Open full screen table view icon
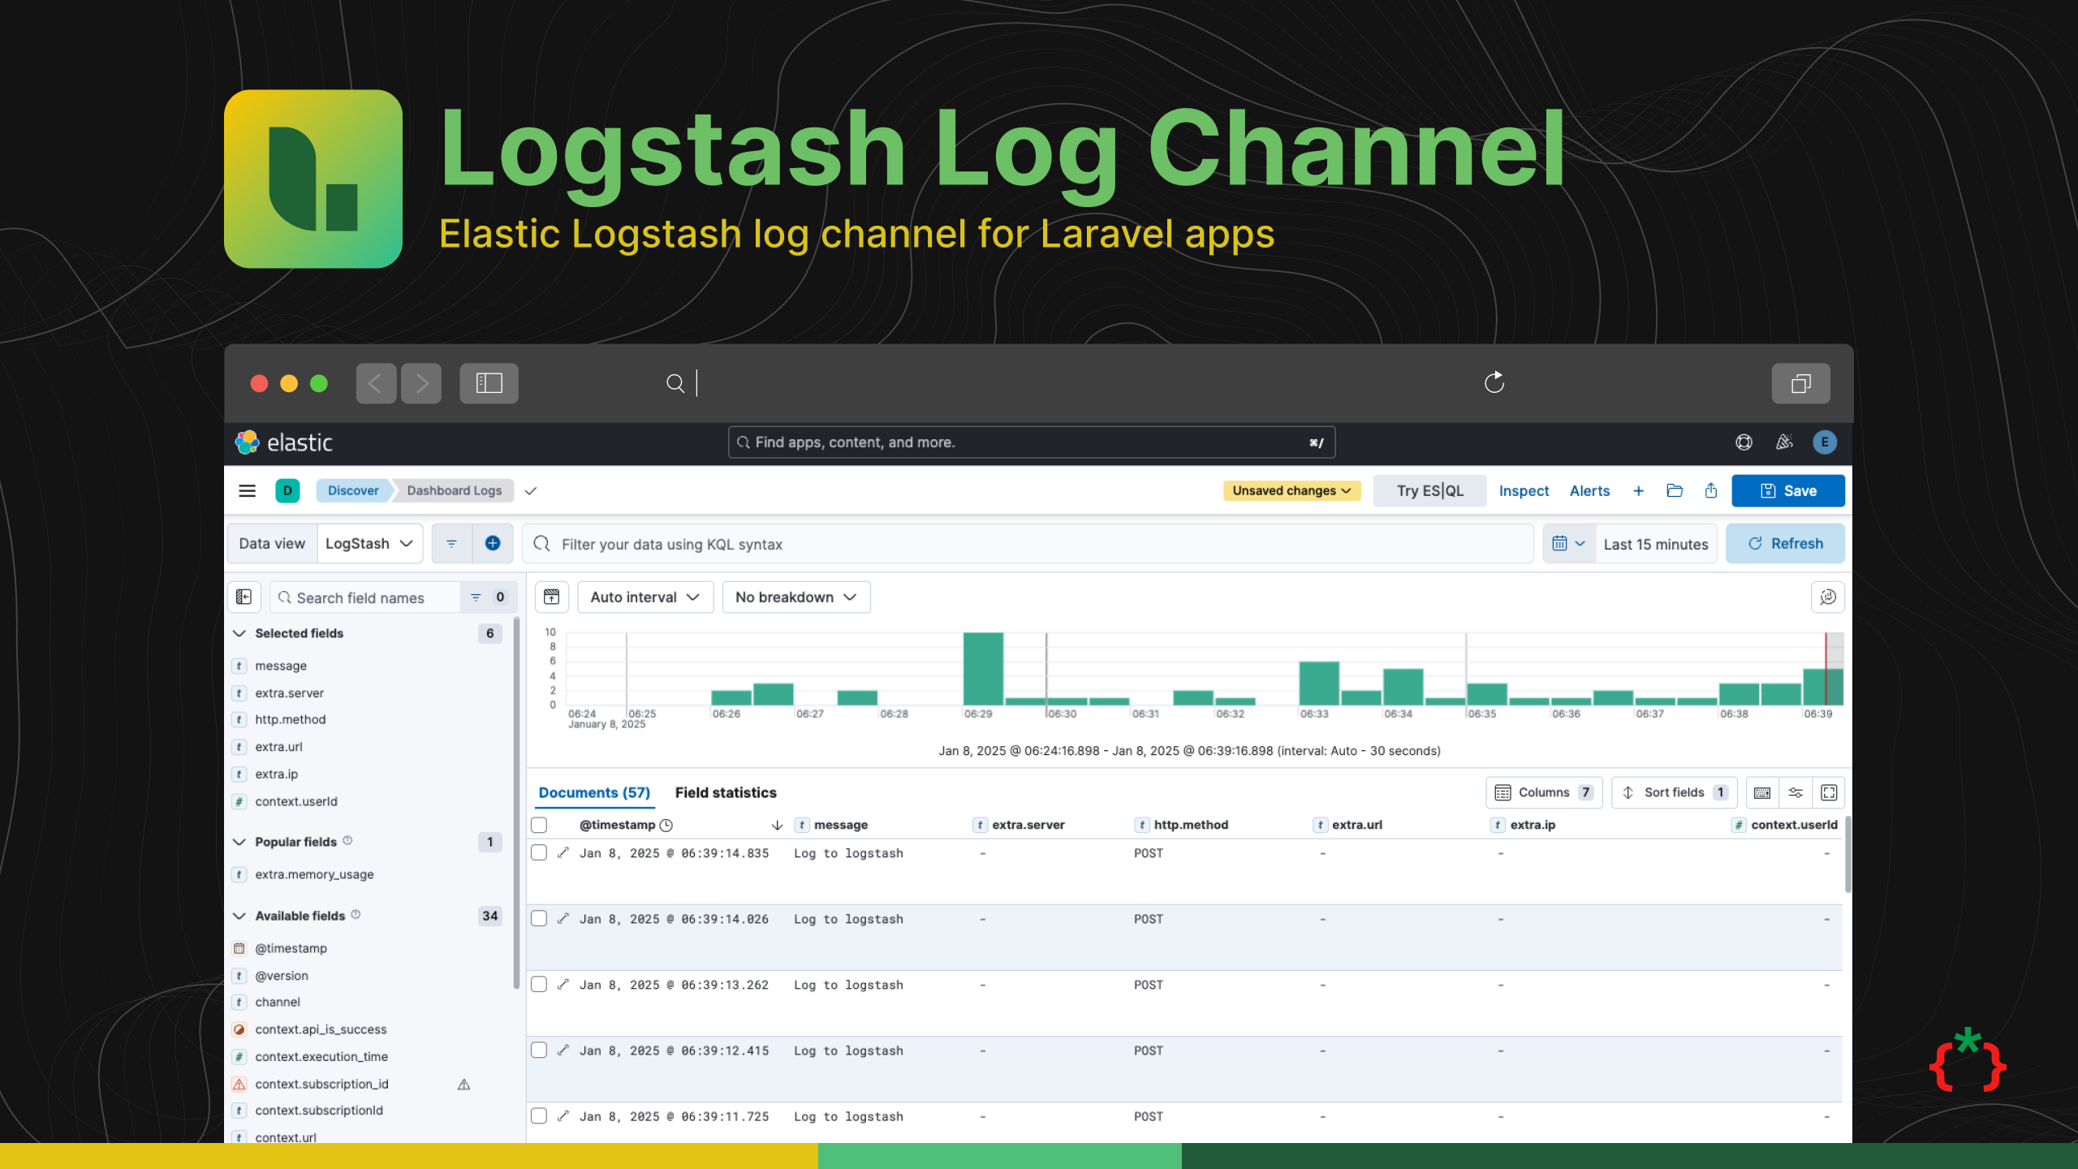The width and height of the screenshot is (2078, 1169). coord(1829,792)
